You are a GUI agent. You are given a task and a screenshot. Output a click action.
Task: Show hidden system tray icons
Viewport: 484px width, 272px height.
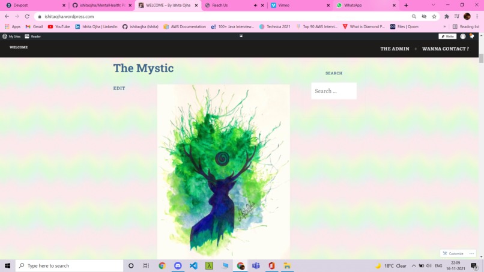tap(414, 266)
